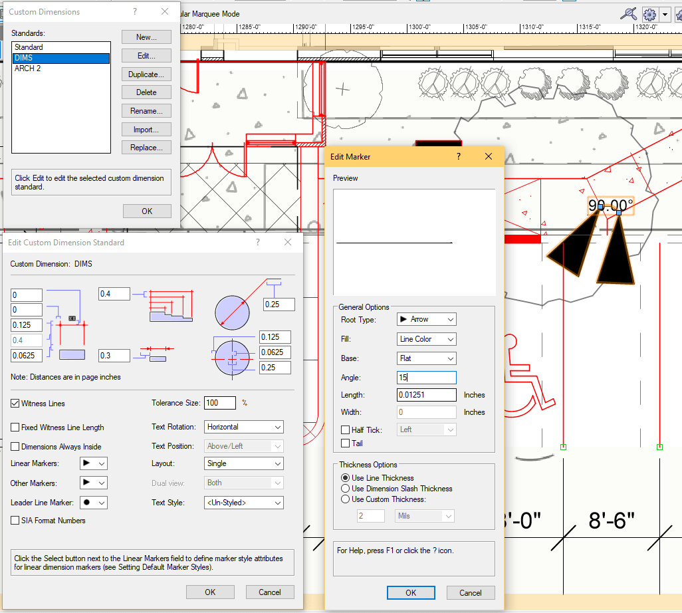Image resolution: width=682 pixels, height=613 pixels.
Task: Choose the Leader Line Marker dot style
Action: tap(94, 503)
